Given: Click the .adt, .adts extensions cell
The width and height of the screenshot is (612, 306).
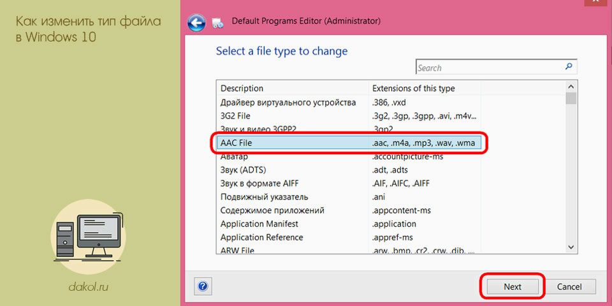Looking at the screenshot, I should [x=390, y=170].
